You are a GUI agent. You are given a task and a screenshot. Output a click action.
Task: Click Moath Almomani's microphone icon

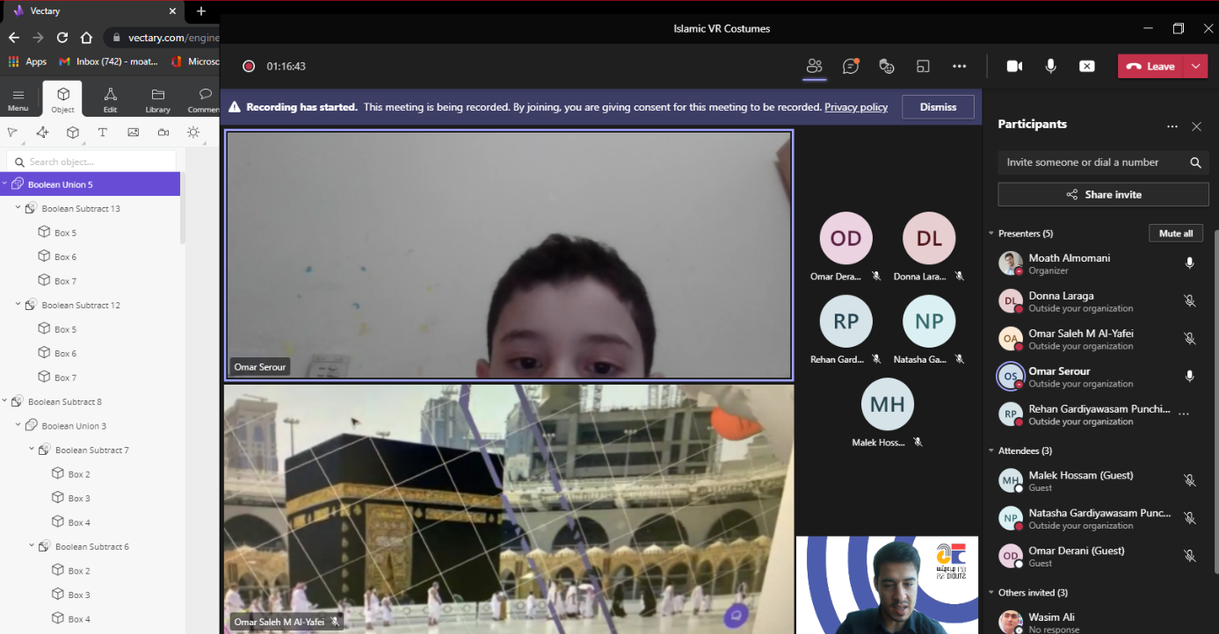[1189, 263]
